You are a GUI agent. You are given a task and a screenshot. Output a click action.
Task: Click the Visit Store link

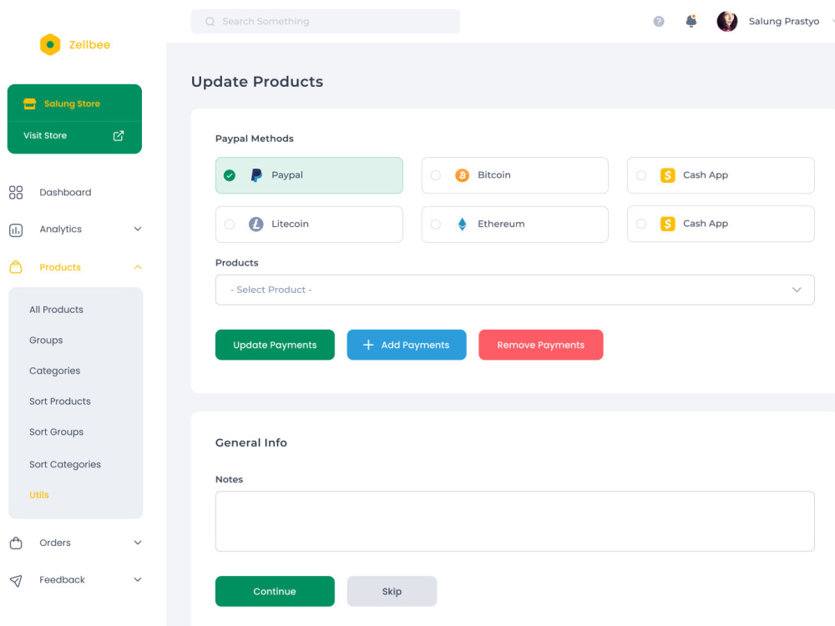pos(45,136)
